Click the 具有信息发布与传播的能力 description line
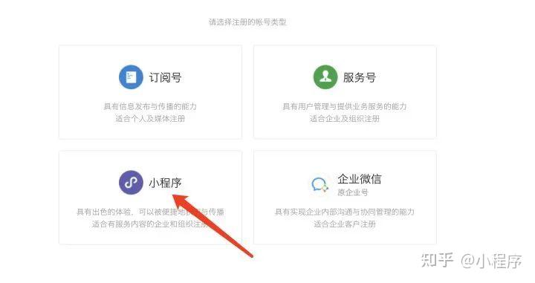535x283 pixels. click(x=150, y=106)
